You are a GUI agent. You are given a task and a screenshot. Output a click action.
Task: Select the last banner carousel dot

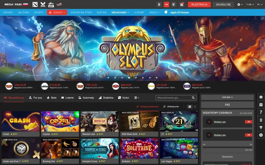click(x=157, y=78)
